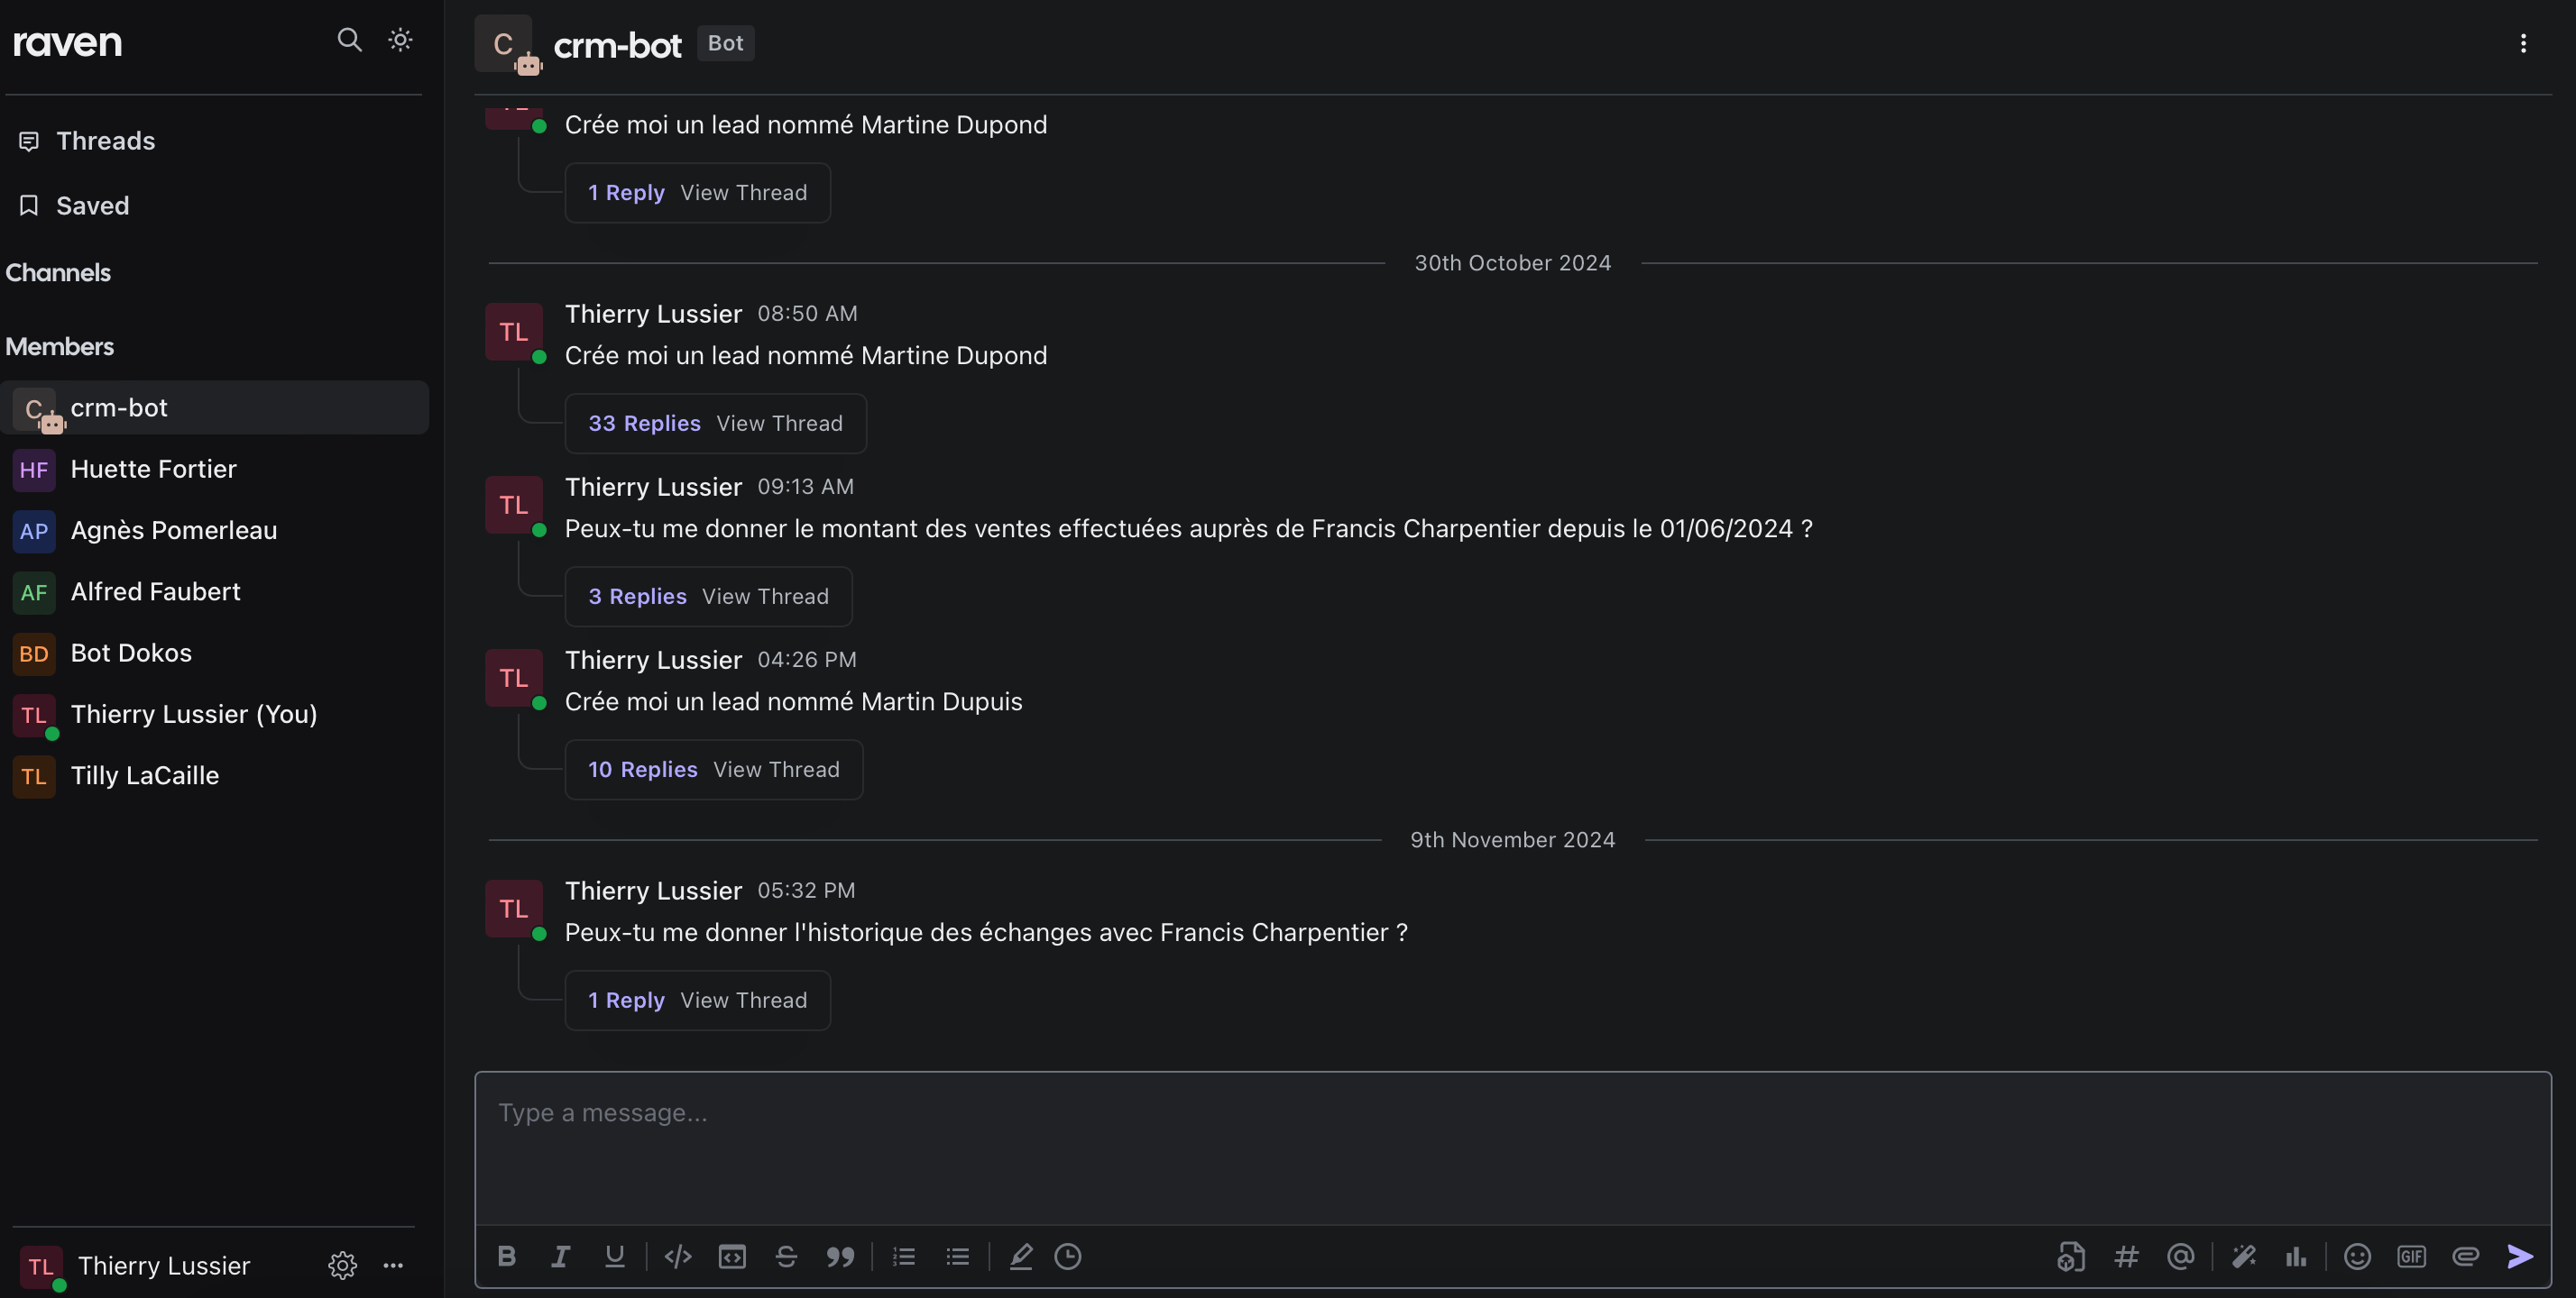The height and width of the screenshot is (1298, 2576).
Task: View the 1 Reply thread at top
Action: click(697, 193)
